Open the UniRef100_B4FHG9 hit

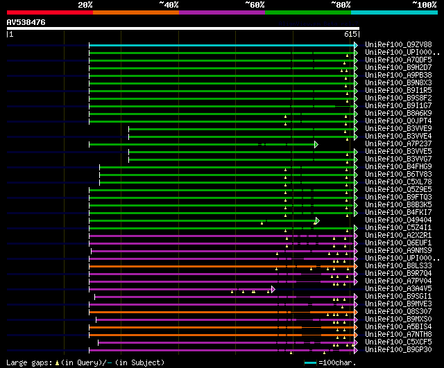(398, 167)
